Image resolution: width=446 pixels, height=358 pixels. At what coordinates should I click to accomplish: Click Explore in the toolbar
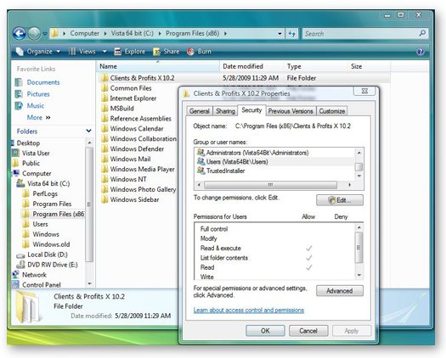(x=130, y=52)
